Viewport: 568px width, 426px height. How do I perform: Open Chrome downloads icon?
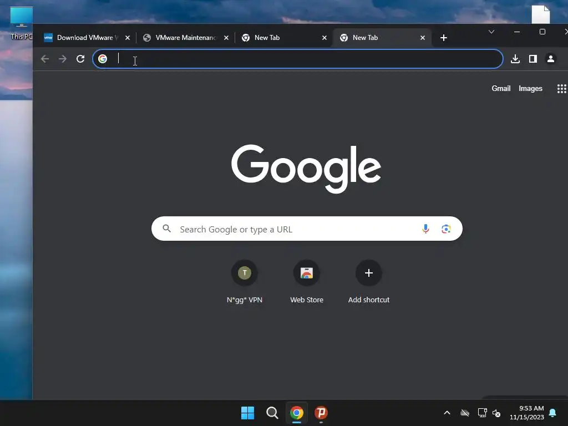pyautogui.click(x=515, y=59)
